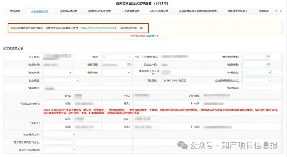Open 有效知识产权汇总表 tab
The width and height of the screenshot is (287, 157).
(100, 11)
